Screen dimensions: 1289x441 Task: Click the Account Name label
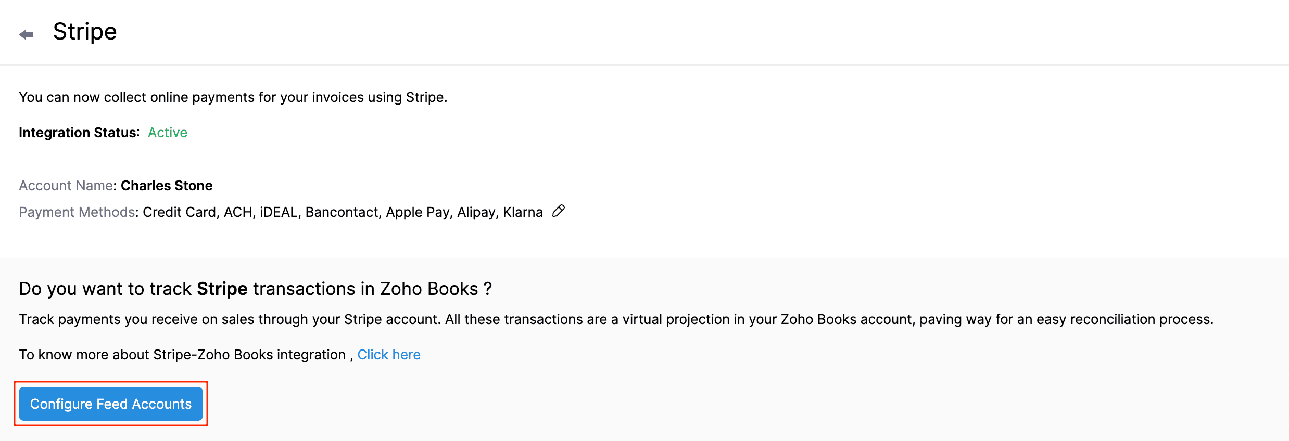coord(66,186)
